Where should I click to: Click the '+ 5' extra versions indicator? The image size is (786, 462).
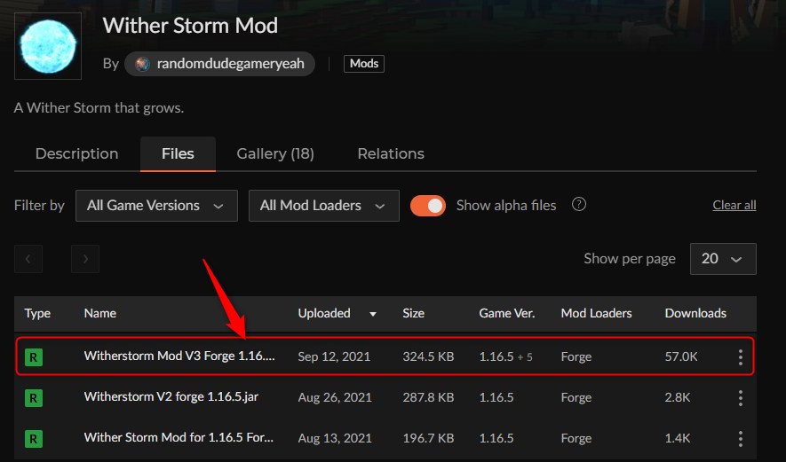[x=525, y=356]
